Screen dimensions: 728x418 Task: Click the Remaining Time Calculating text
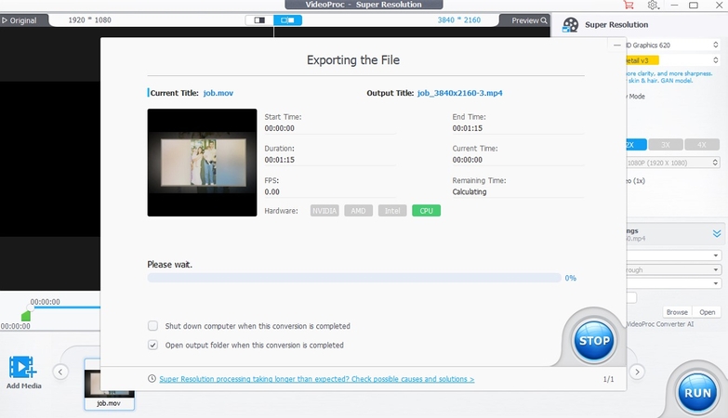(470, 191)
